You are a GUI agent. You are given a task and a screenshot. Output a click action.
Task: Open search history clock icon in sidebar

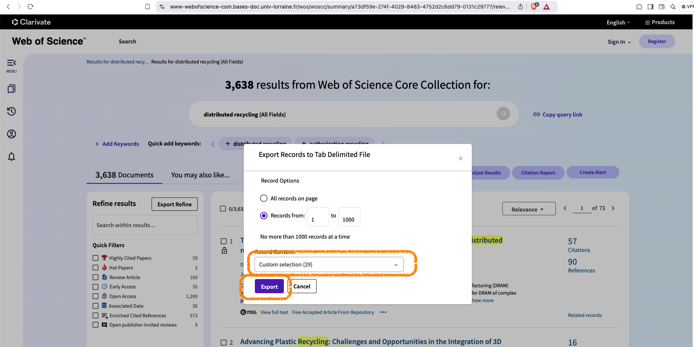(12, 111)
